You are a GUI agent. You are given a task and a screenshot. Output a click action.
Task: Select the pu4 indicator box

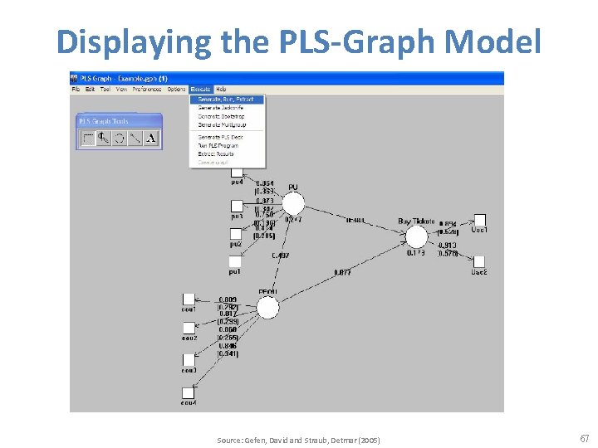coord(237,173)
